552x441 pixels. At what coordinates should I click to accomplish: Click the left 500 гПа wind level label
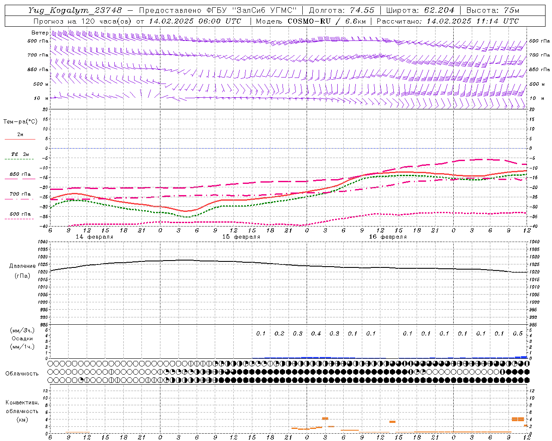(38, 41)
